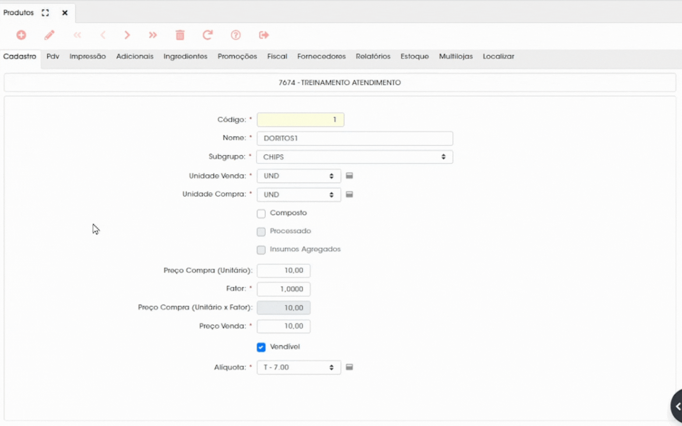Open register icon beside Alíquota
The image size is (682, 426).
(x=349, y=367)
